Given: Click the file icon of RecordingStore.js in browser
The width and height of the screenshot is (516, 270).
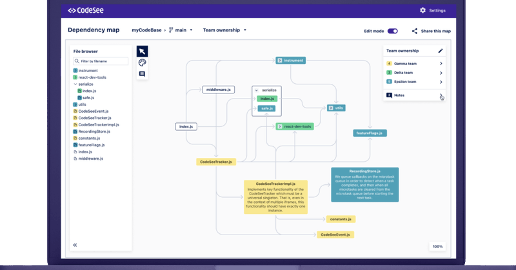Looking at the screenshot, I should pyautogui.click(x=75, y=131).
